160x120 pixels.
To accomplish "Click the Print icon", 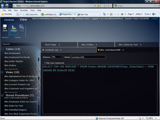I will pos(122,14).
